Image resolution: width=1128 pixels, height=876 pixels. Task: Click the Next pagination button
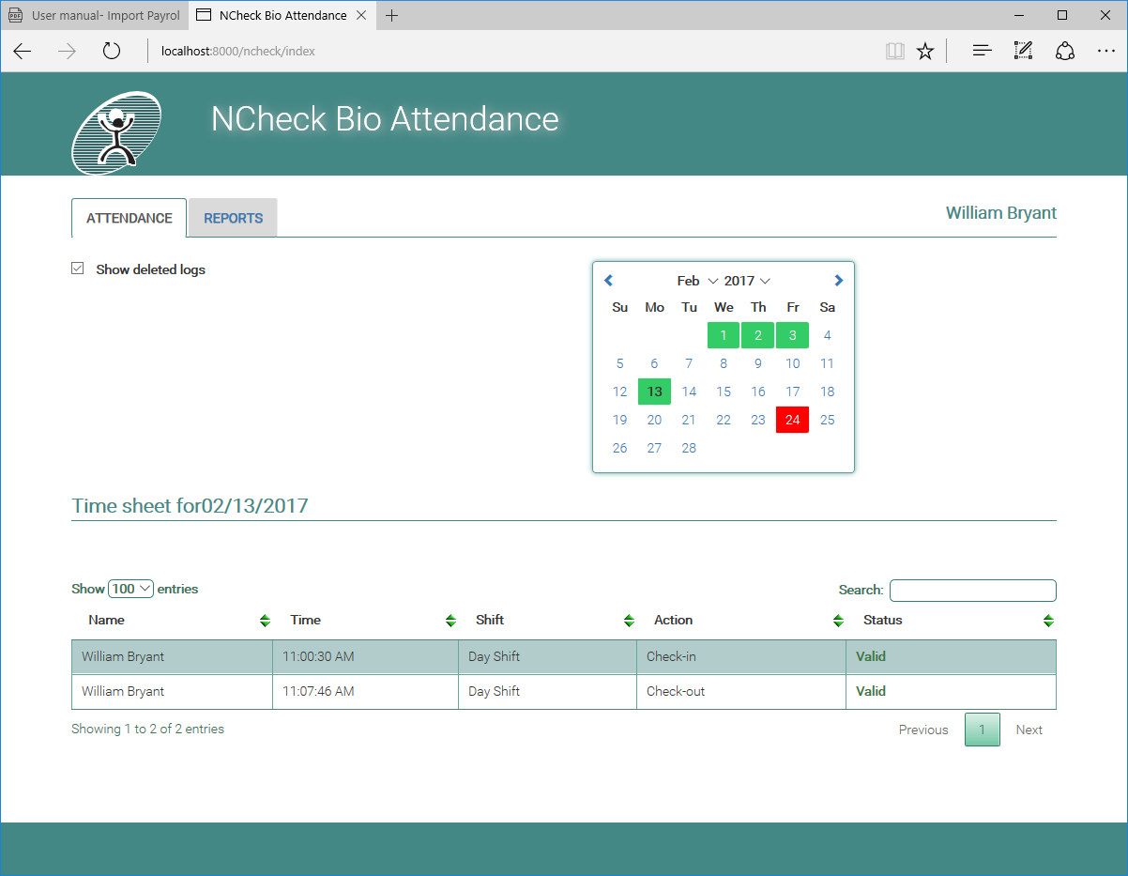1029,730
